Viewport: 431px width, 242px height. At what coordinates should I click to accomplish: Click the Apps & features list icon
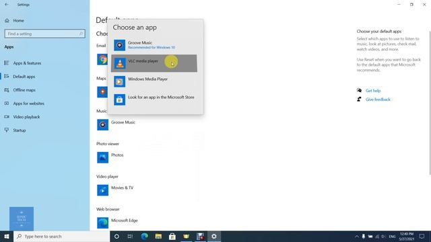point(7,63)
